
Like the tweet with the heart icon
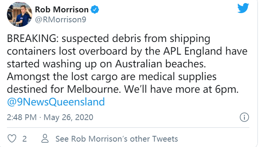click(x=12, y=139)
